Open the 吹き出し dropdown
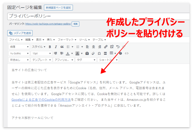 [x=19, y=60]
